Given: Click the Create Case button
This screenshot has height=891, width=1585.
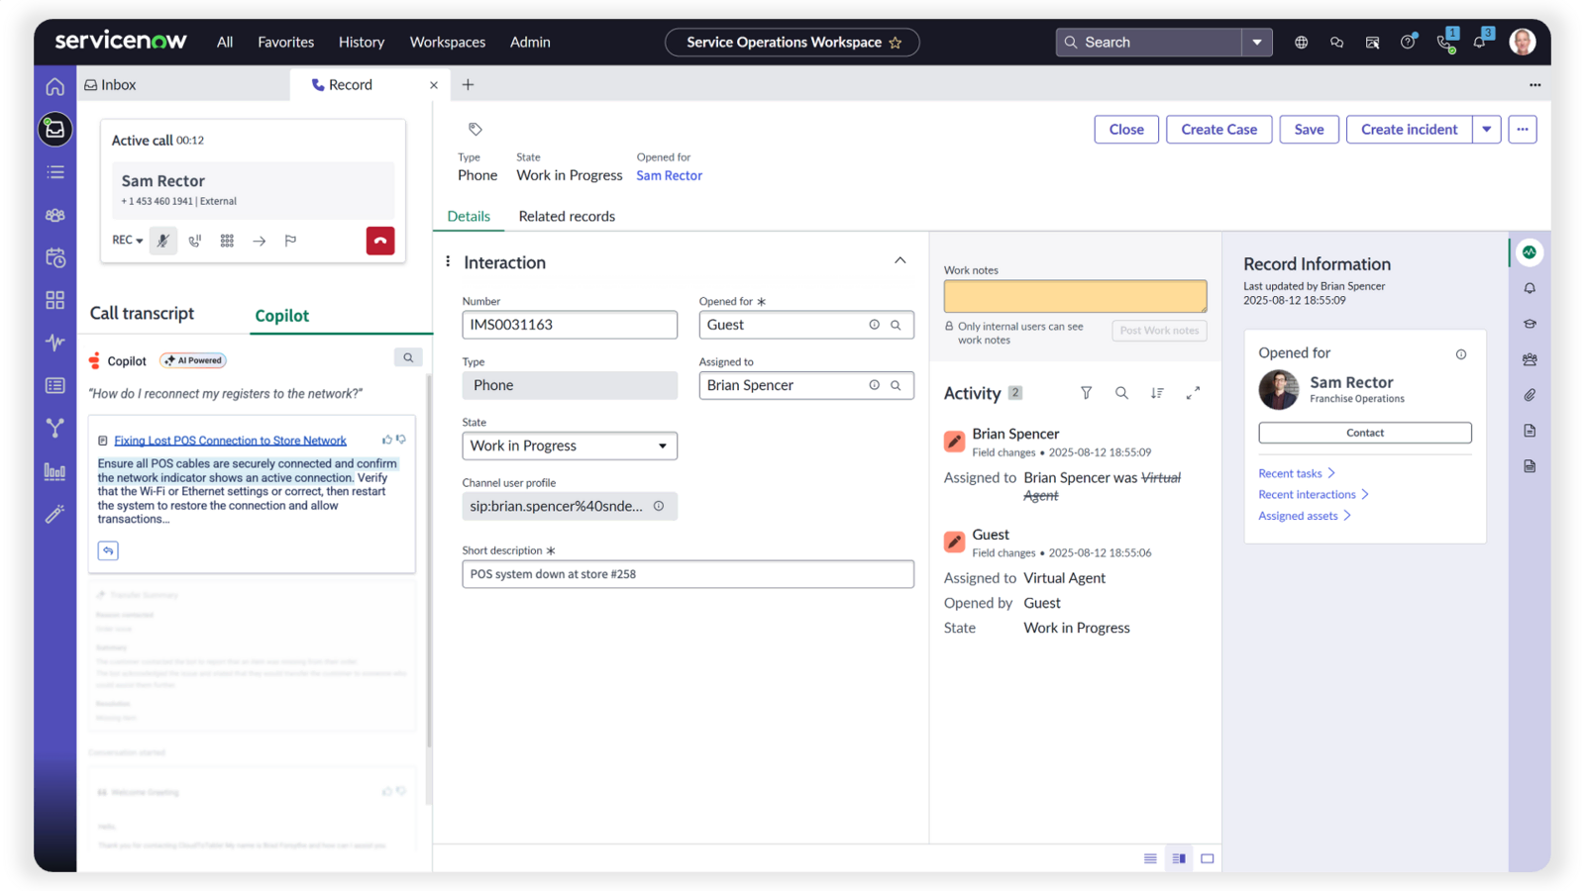Looking at the screenshot, I should click(1218, 130).
